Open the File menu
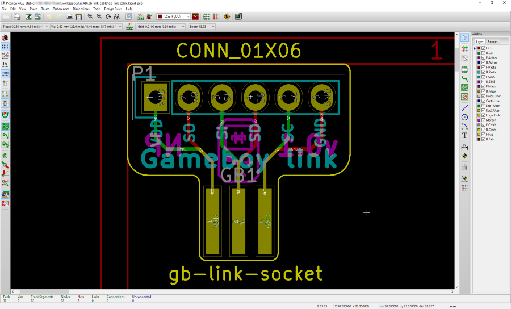511x309 pixels. 4,9
